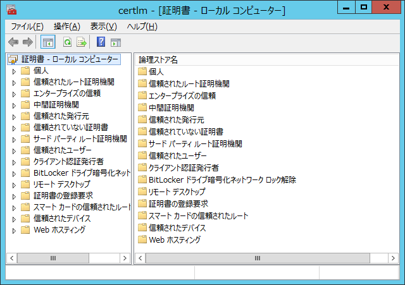Open the 表示(V) menu
Image resolution: width=405 pixels, height=285 pixels.
(104, 27)
